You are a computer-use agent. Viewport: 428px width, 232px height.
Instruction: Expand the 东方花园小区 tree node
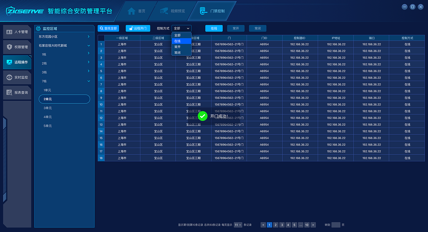point(89,36)
